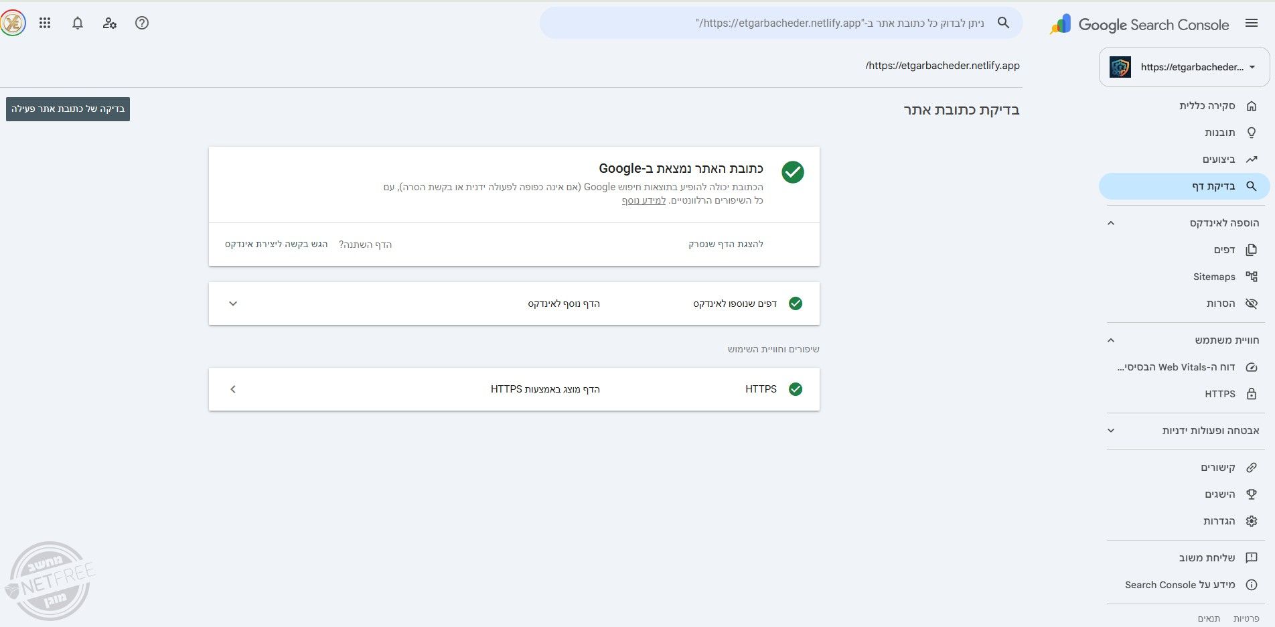Click the הדף השתנה? text
The image size is (1275, 627).
pyautogui.click(x=366, y=245)
